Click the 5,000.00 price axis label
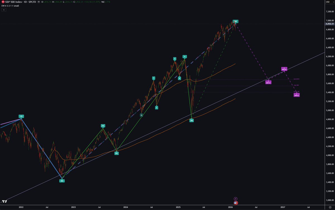 329,110
